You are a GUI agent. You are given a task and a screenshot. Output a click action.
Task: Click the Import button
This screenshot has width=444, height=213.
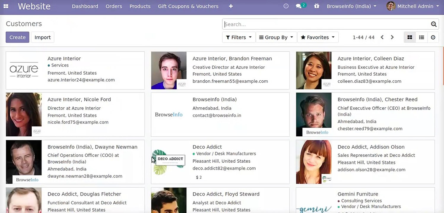[x=42, y=37]
